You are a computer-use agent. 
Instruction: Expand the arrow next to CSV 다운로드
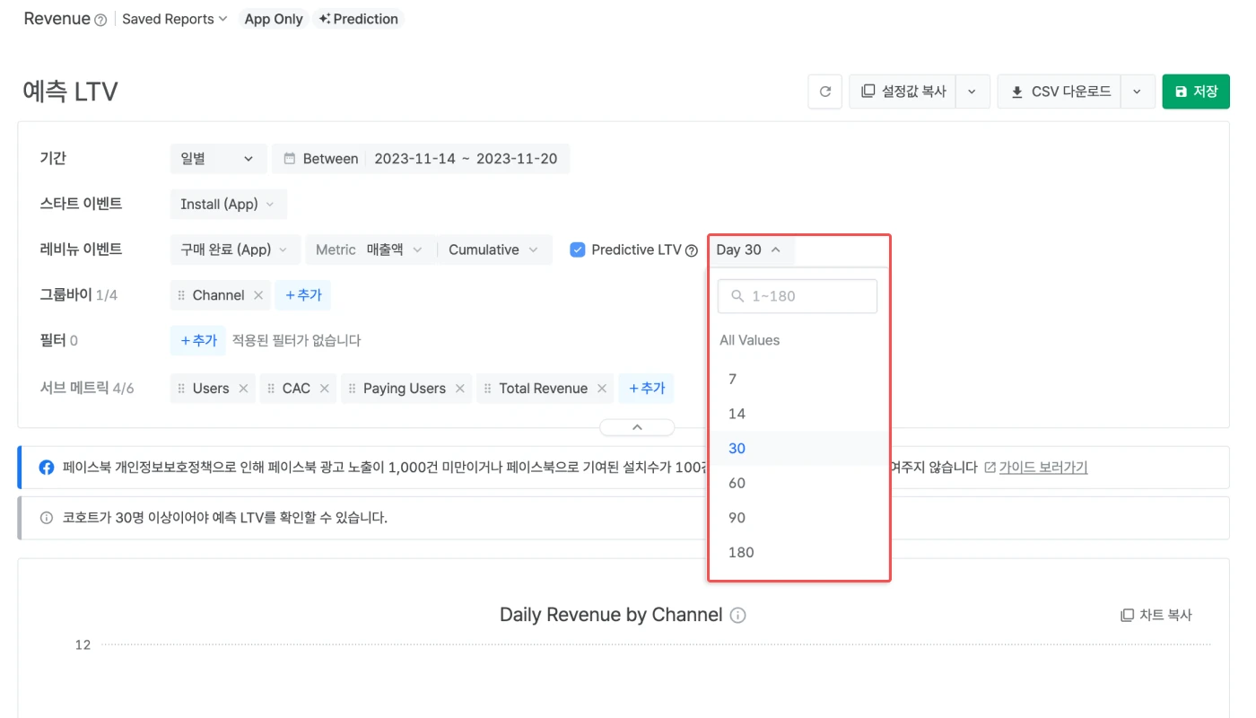click(x=1138, y=92)
